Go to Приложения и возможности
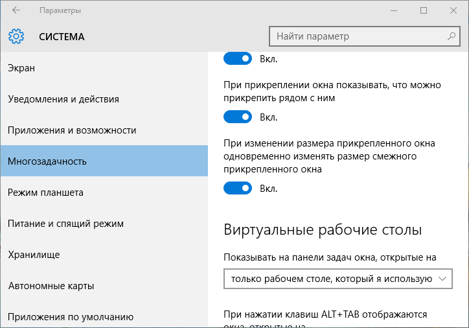The height and width of the screenshot is (328, 469). 104,130
